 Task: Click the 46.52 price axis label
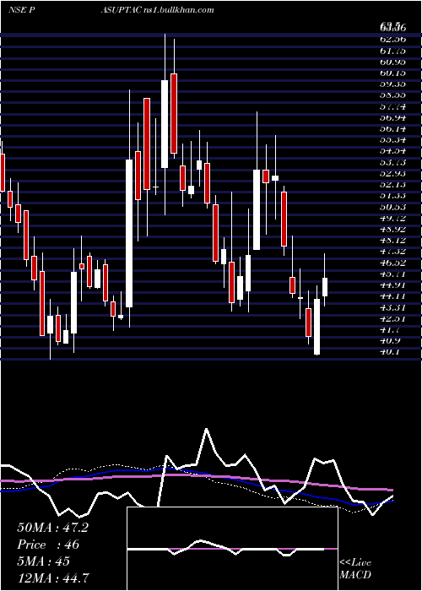coord(392,263)
